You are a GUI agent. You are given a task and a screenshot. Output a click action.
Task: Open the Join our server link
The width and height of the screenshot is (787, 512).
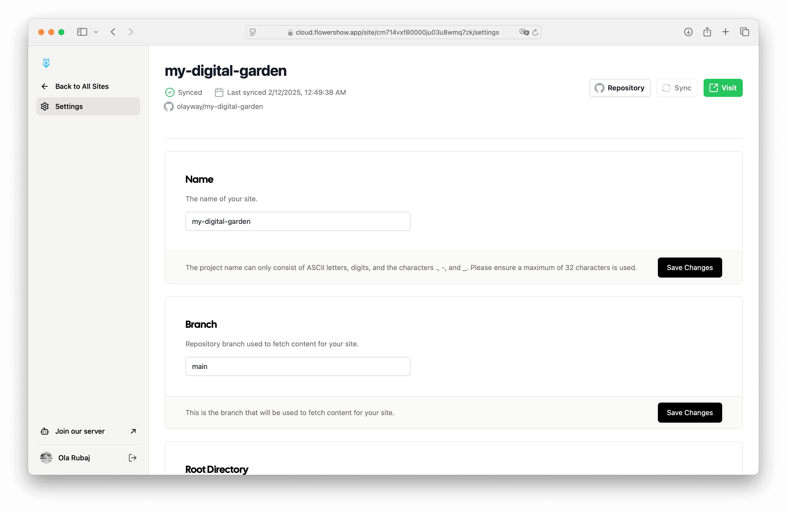(88, 431)
